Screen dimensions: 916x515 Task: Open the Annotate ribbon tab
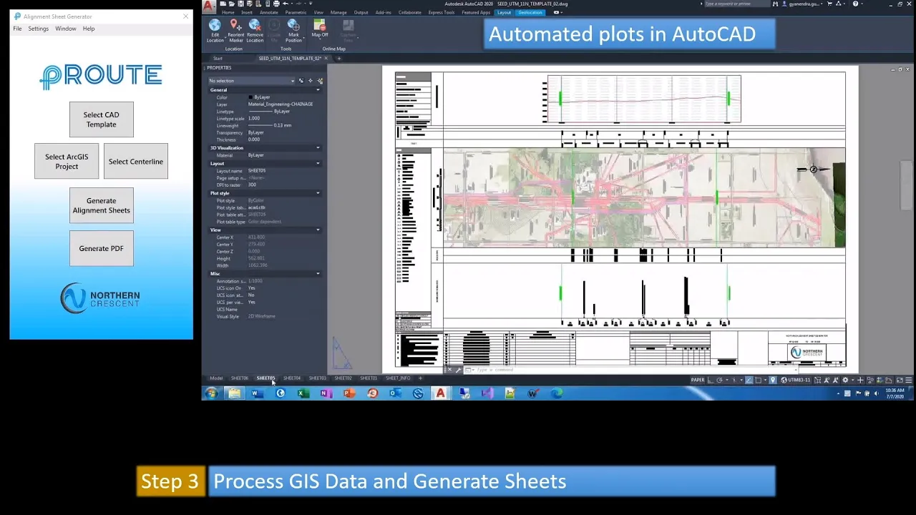[x=268, y=12]
